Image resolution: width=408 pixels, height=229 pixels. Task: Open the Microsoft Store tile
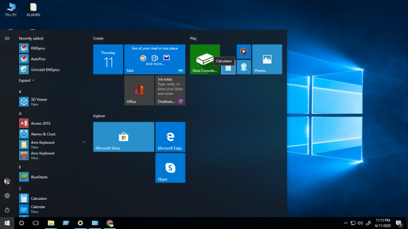[124, 137]
